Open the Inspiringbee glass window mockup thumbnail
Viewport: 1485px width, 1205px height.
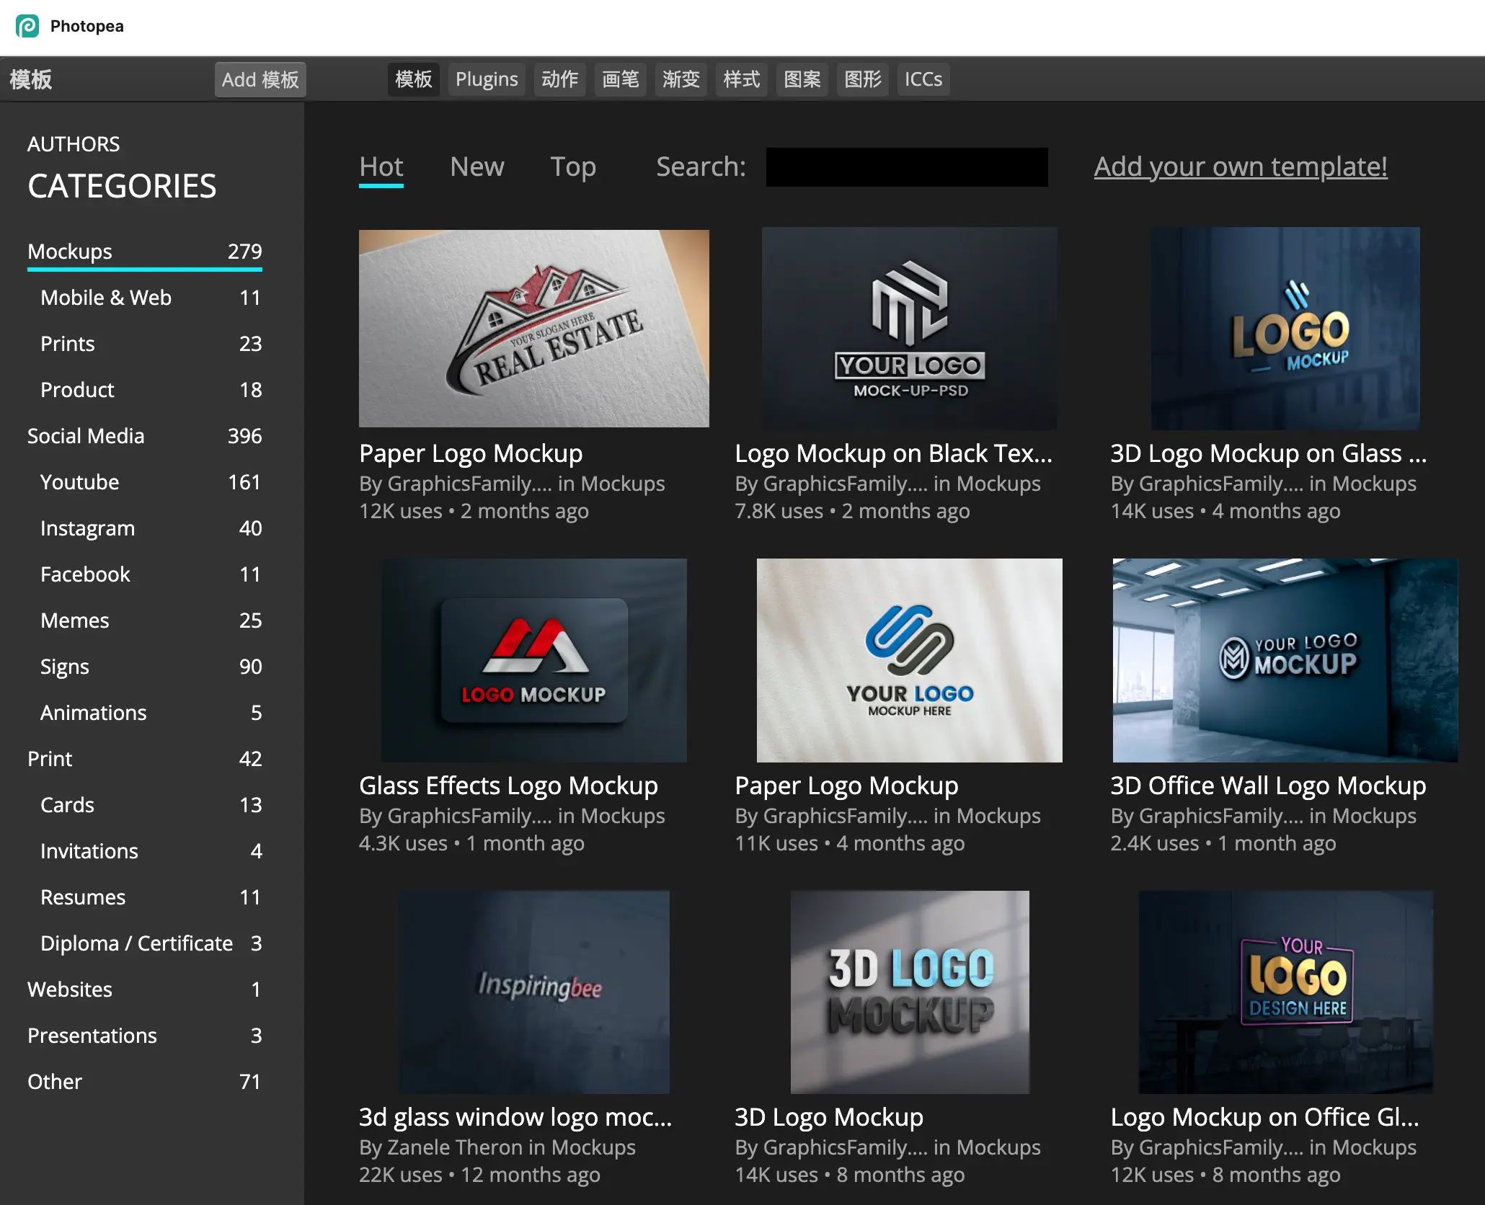click(533, 992)
